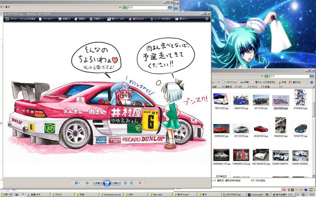This screenshot has width=316, height=197.
Task: Rotate the photo counterclockwise
Action: click(x=125, y=183)
